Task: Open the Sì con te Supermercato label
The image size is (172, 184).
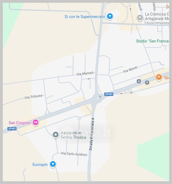Action: coord(85,17)
